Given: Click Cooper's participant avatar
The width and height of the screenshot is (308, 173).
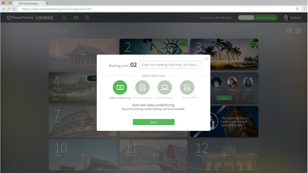Looking at the screenshot, I should (232, 82).
